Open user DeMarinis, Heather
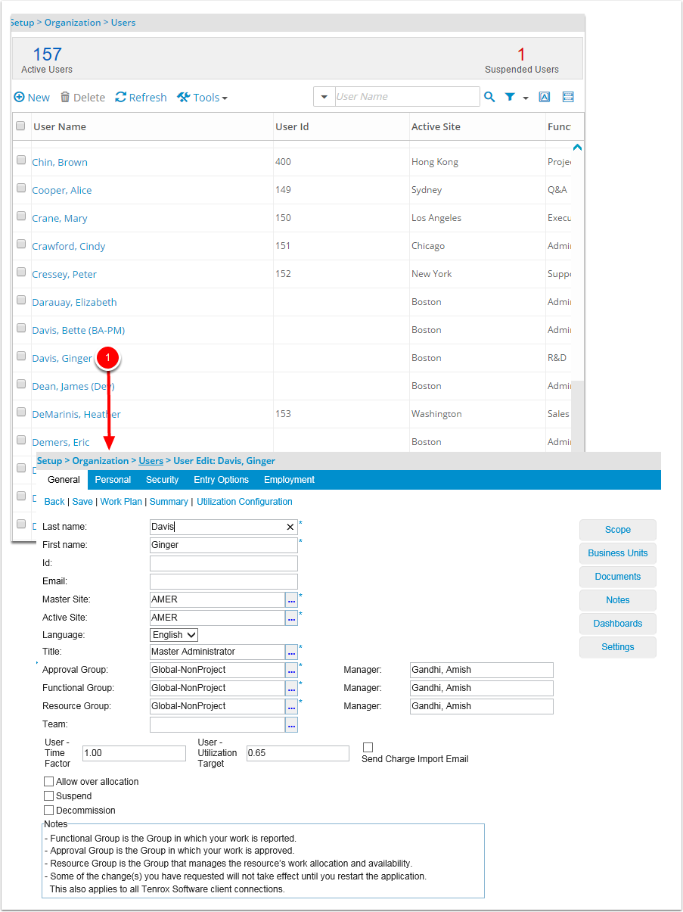 [x=76, y=414]
